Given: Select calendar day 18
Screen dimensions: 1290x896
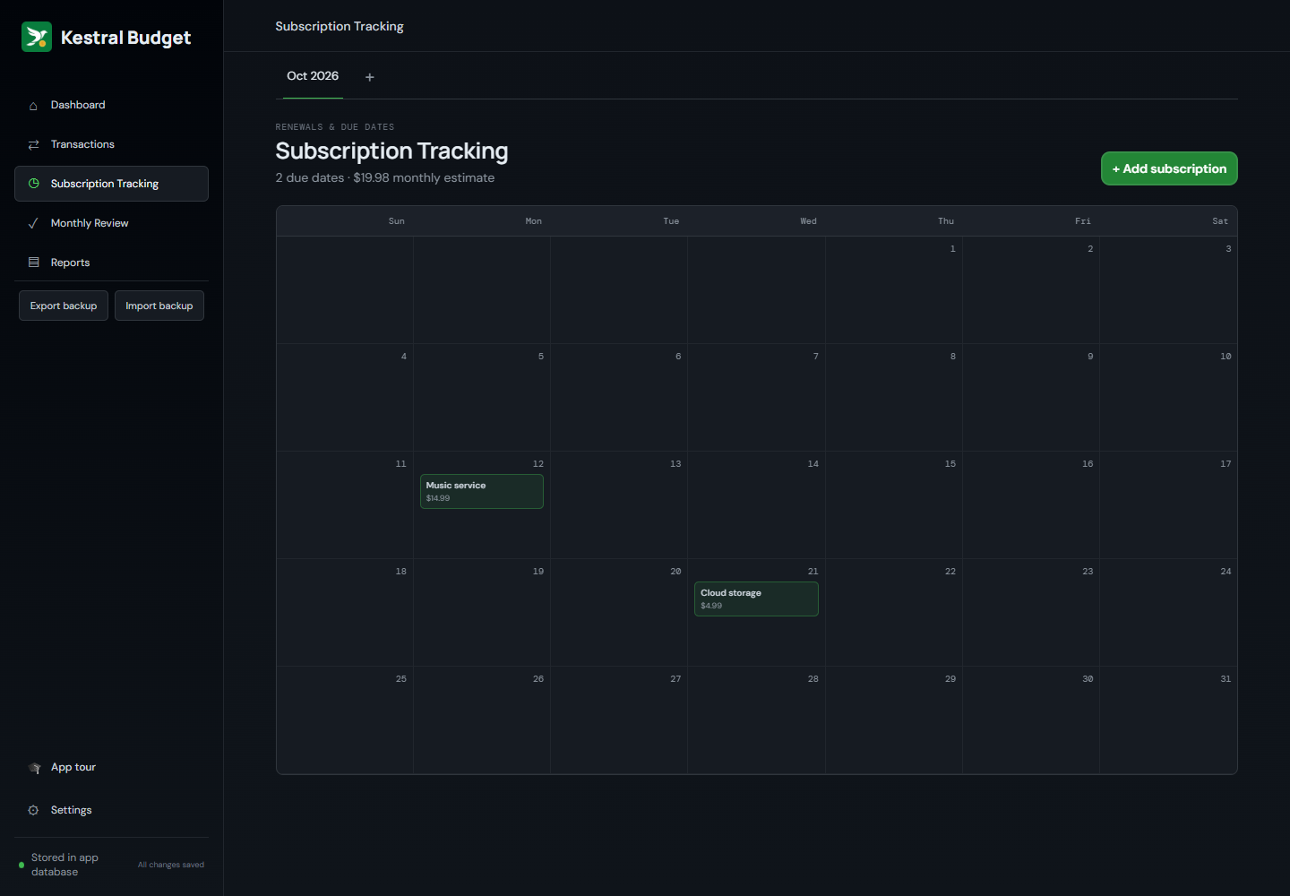Looking at the screenshot, I should pyautogui.click(x=345, y=613).
